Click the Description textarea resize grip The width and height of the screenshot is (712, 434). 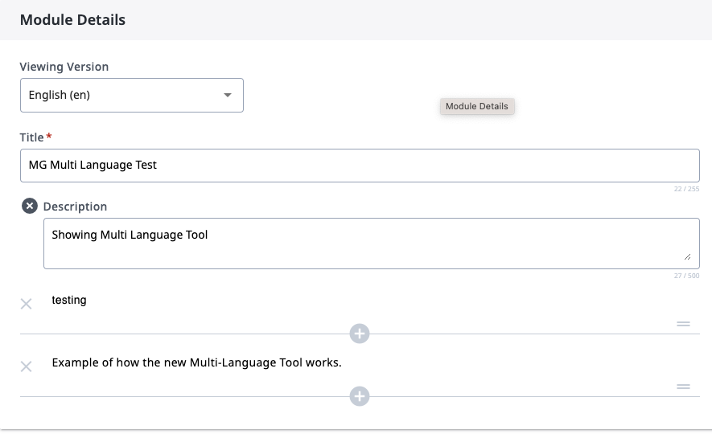[688, 256]
